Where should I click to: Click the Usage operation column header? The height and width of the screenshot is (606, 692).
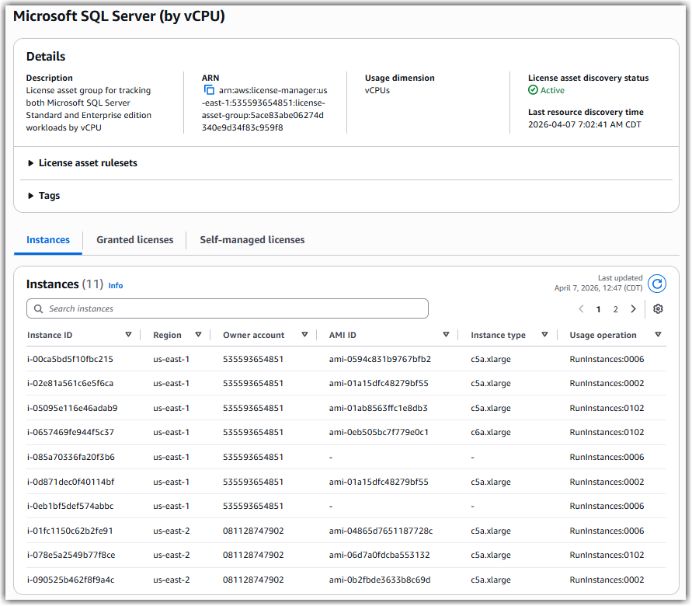point(603,335)
